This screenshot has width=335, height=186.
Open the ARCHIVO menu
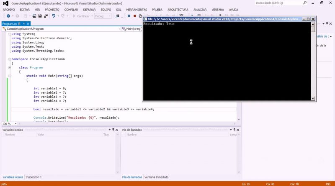[x=9, y=10]
